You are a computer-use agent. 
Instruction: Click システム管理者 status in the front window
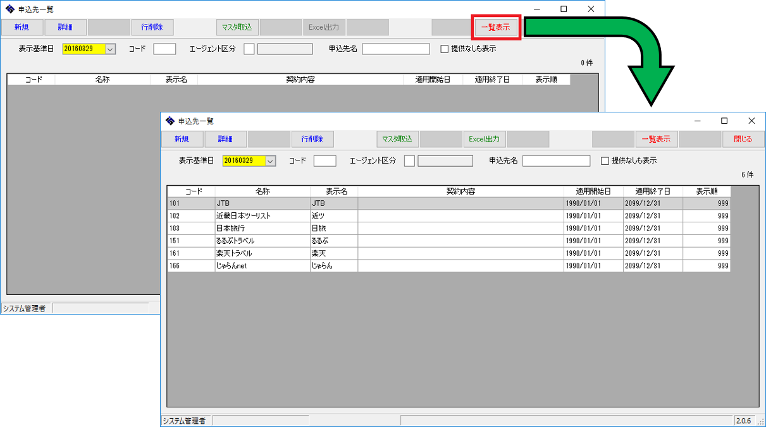(184, 421)
